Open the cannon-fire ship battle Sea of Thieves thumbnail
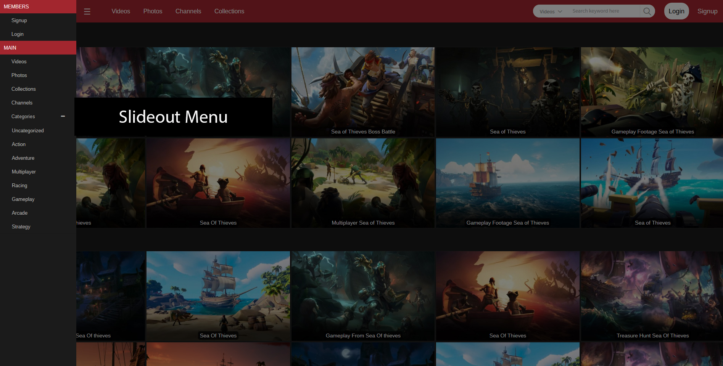This screenshot has height=366, width=723. pyautogui.click(x=652, y=183)
